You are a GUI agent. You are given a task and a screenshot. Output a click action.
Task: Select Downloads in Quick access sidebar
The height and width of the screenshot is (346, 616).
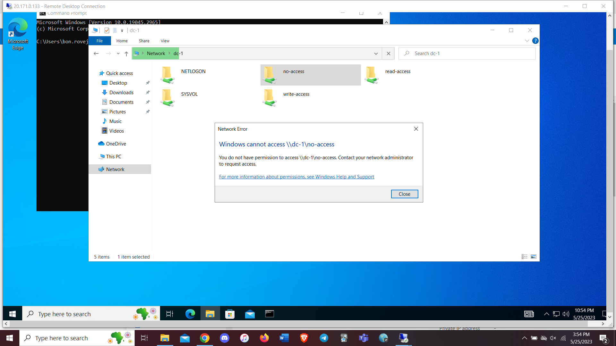coord(121,93)
